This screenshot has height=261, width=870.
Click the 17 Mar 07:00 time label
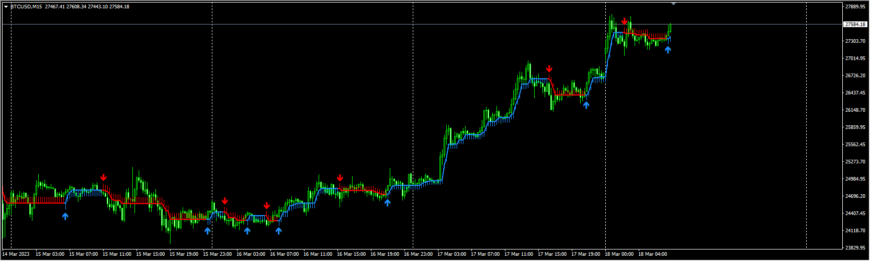[x=485, y=254]
